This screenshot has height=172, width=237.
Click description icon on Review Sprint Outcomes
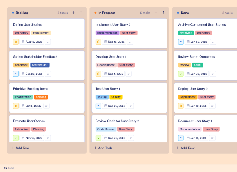pos(213,74)
